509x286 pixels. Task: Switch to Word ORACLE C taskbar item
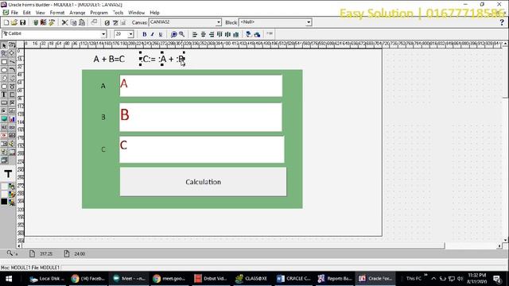click(293, 279)
